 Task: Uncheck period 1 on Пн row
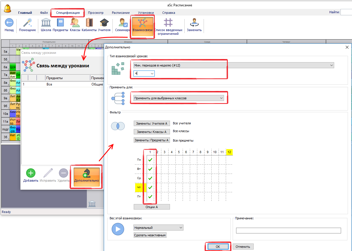150,160
